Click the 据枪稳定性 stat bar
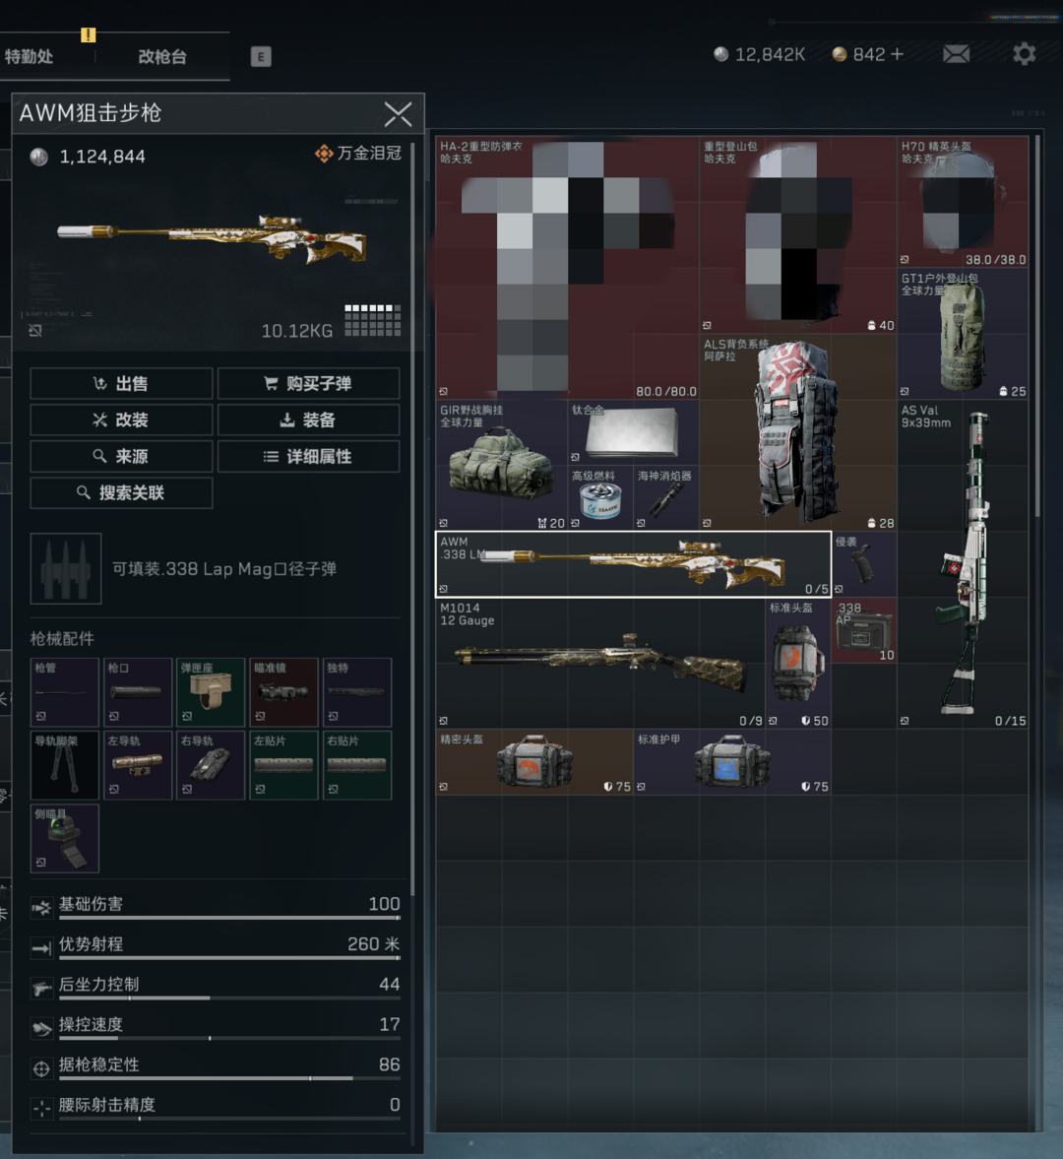Image resolution: width=1063 pixels, height=1159 pixels. pos(229,1078)
